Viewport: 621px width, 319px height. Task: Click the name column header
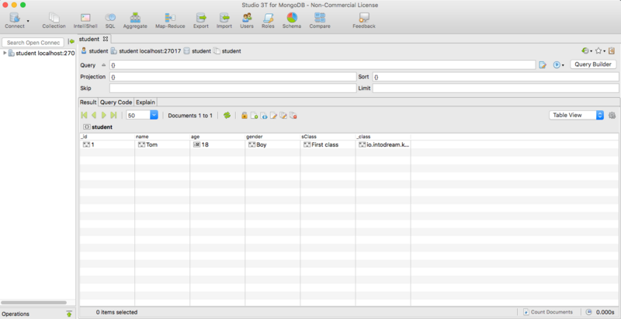point(162,137)
